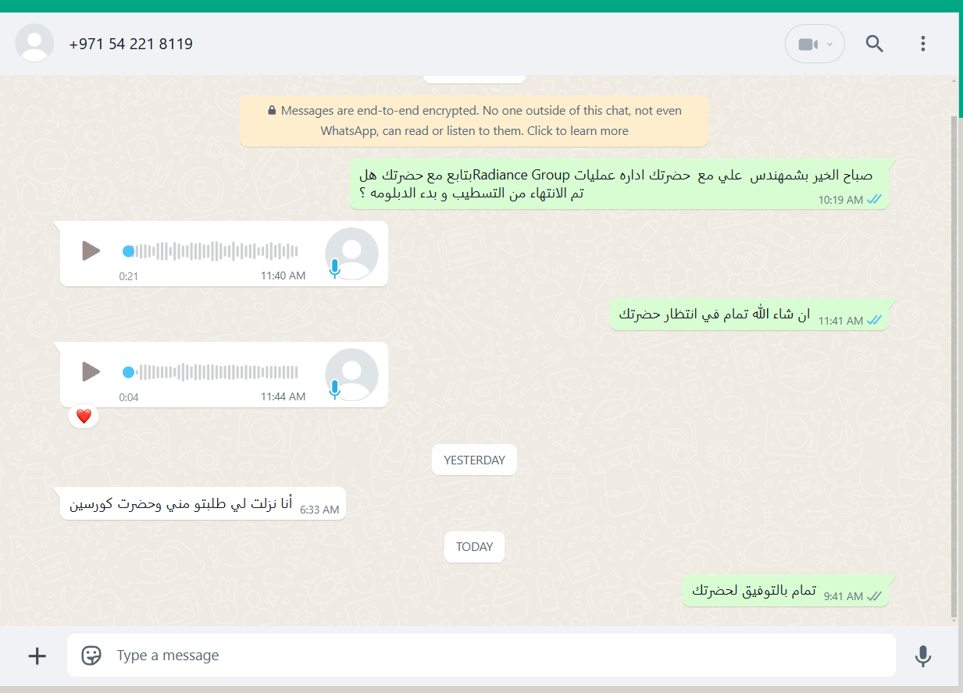Start a video call with camera icon
The width and height of the screenshot is (963, 693).
pyautogui.click(x=808, y=44)
